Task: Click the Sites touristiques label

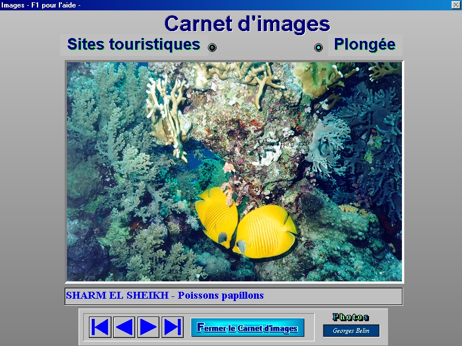Action: tap(134, 44)
